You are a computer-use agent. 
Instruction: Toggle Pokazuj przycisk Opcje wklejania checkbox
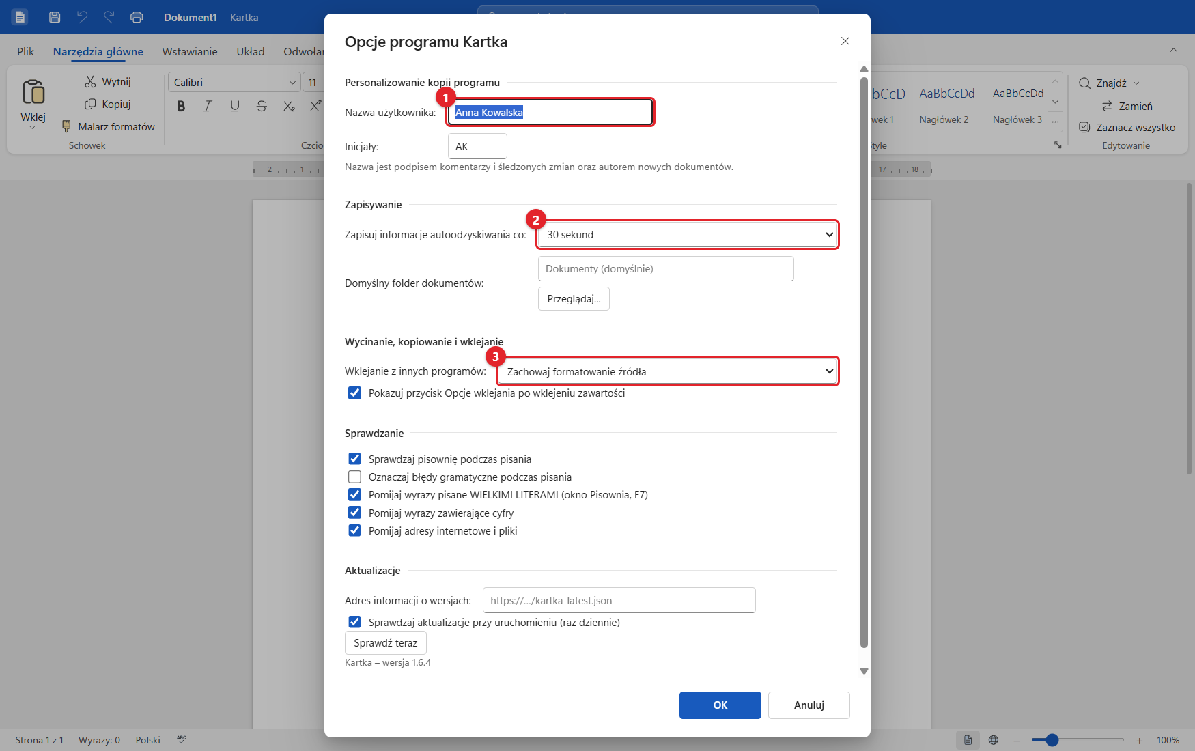354,393
